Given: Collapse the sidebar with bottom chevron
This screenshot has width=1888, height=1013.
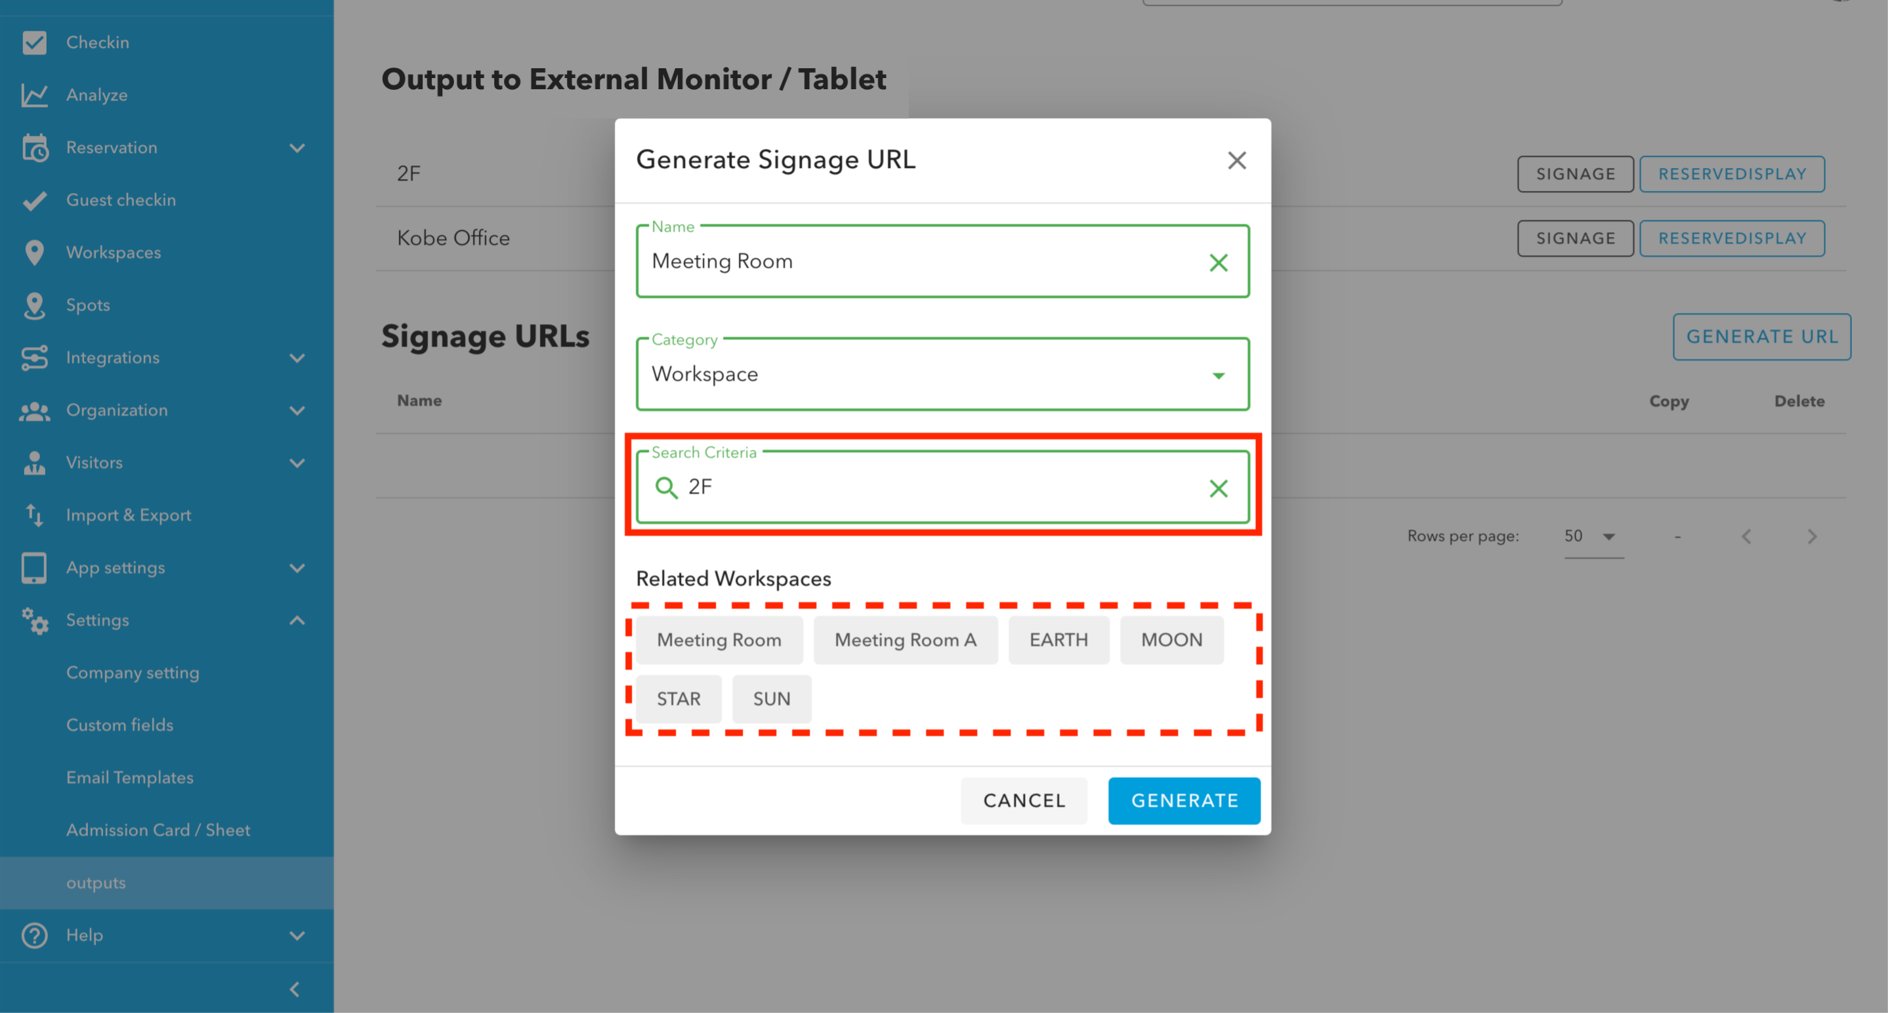Looking at the screenshot, I should (x=295, y=989).
